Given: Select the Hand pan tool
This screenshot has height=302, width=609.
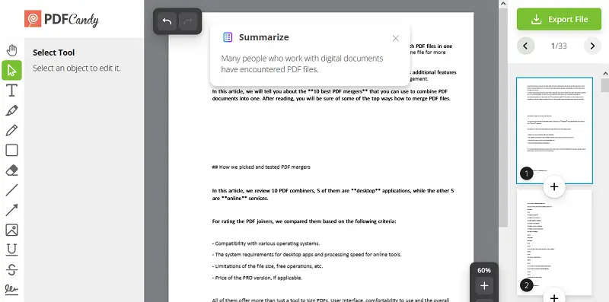Looking at the screenshot, I should [11, 50].
